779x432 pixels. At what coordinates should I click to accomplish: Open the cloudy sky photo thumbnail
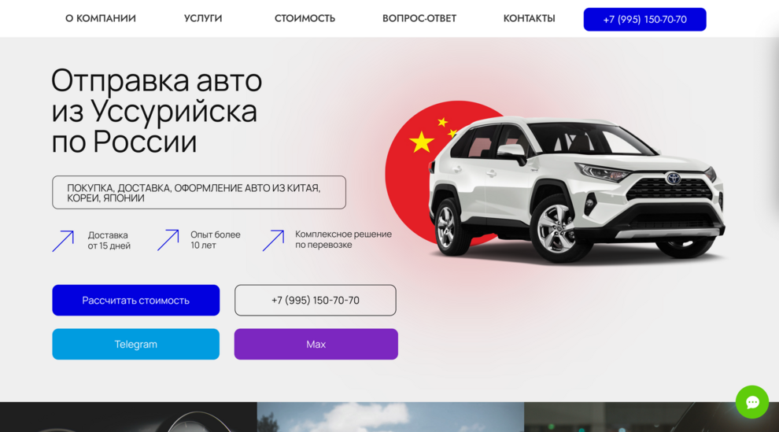(390, 417)
